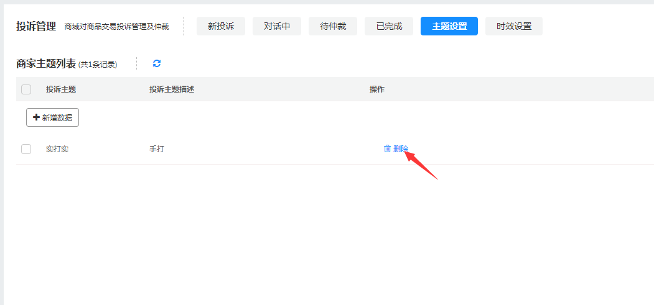Go to the 待仲裁 tab
Viewport: 654px width, 305px height.
coord(333,26)
